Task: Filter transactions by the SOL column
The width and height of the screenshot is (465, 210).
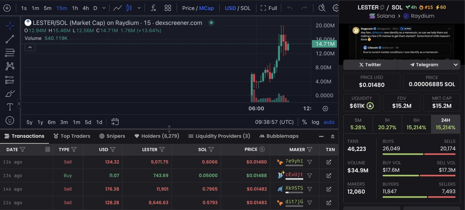Action: pos(211,149)
